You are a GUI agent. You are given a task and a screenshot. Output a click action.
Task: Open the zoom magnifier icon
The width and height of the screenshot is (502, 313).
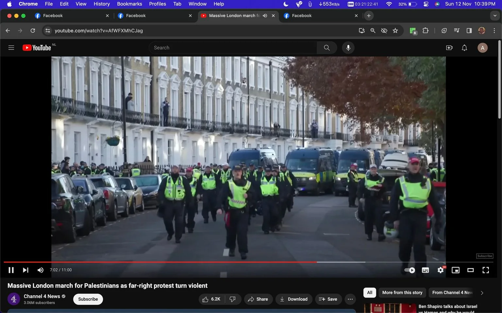pos(373,30)
